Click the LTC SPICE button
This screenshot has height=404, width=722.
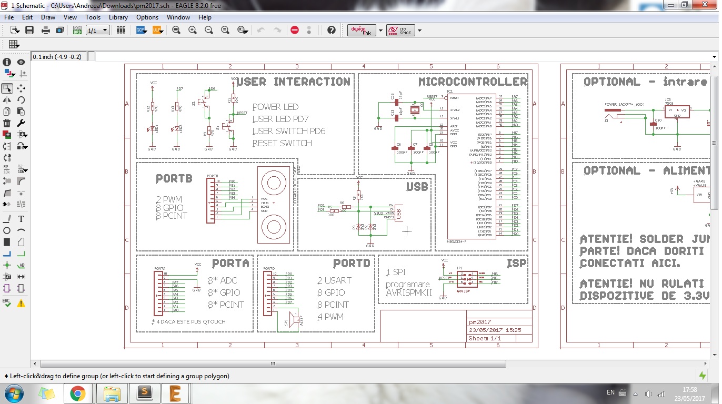click(401, 30)
